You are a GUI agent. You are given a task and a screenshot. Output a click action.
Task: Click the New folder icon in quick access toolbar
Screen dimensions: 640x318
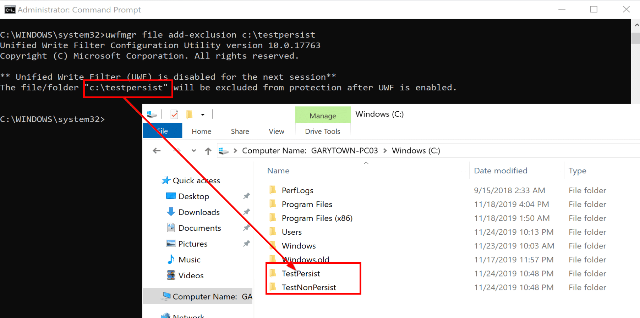tap(189, 114)
